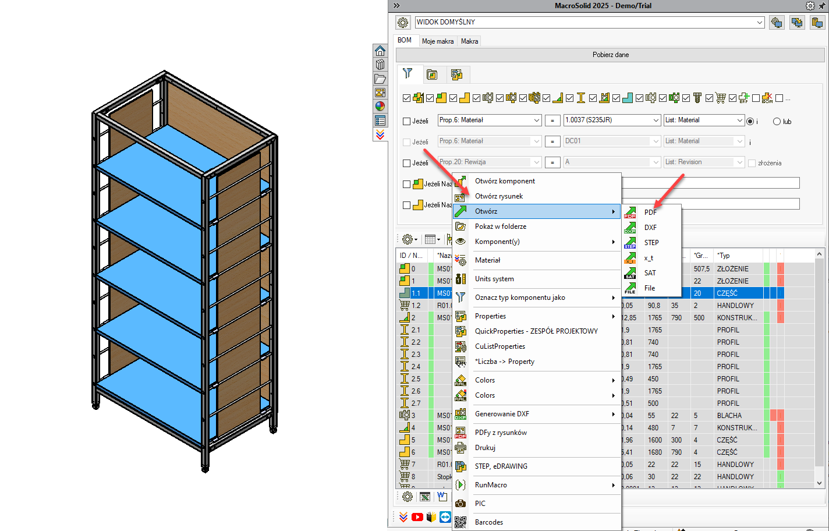829x531 pixels.
Task: Select the 'lub' radio button
Action: (777, 121)
